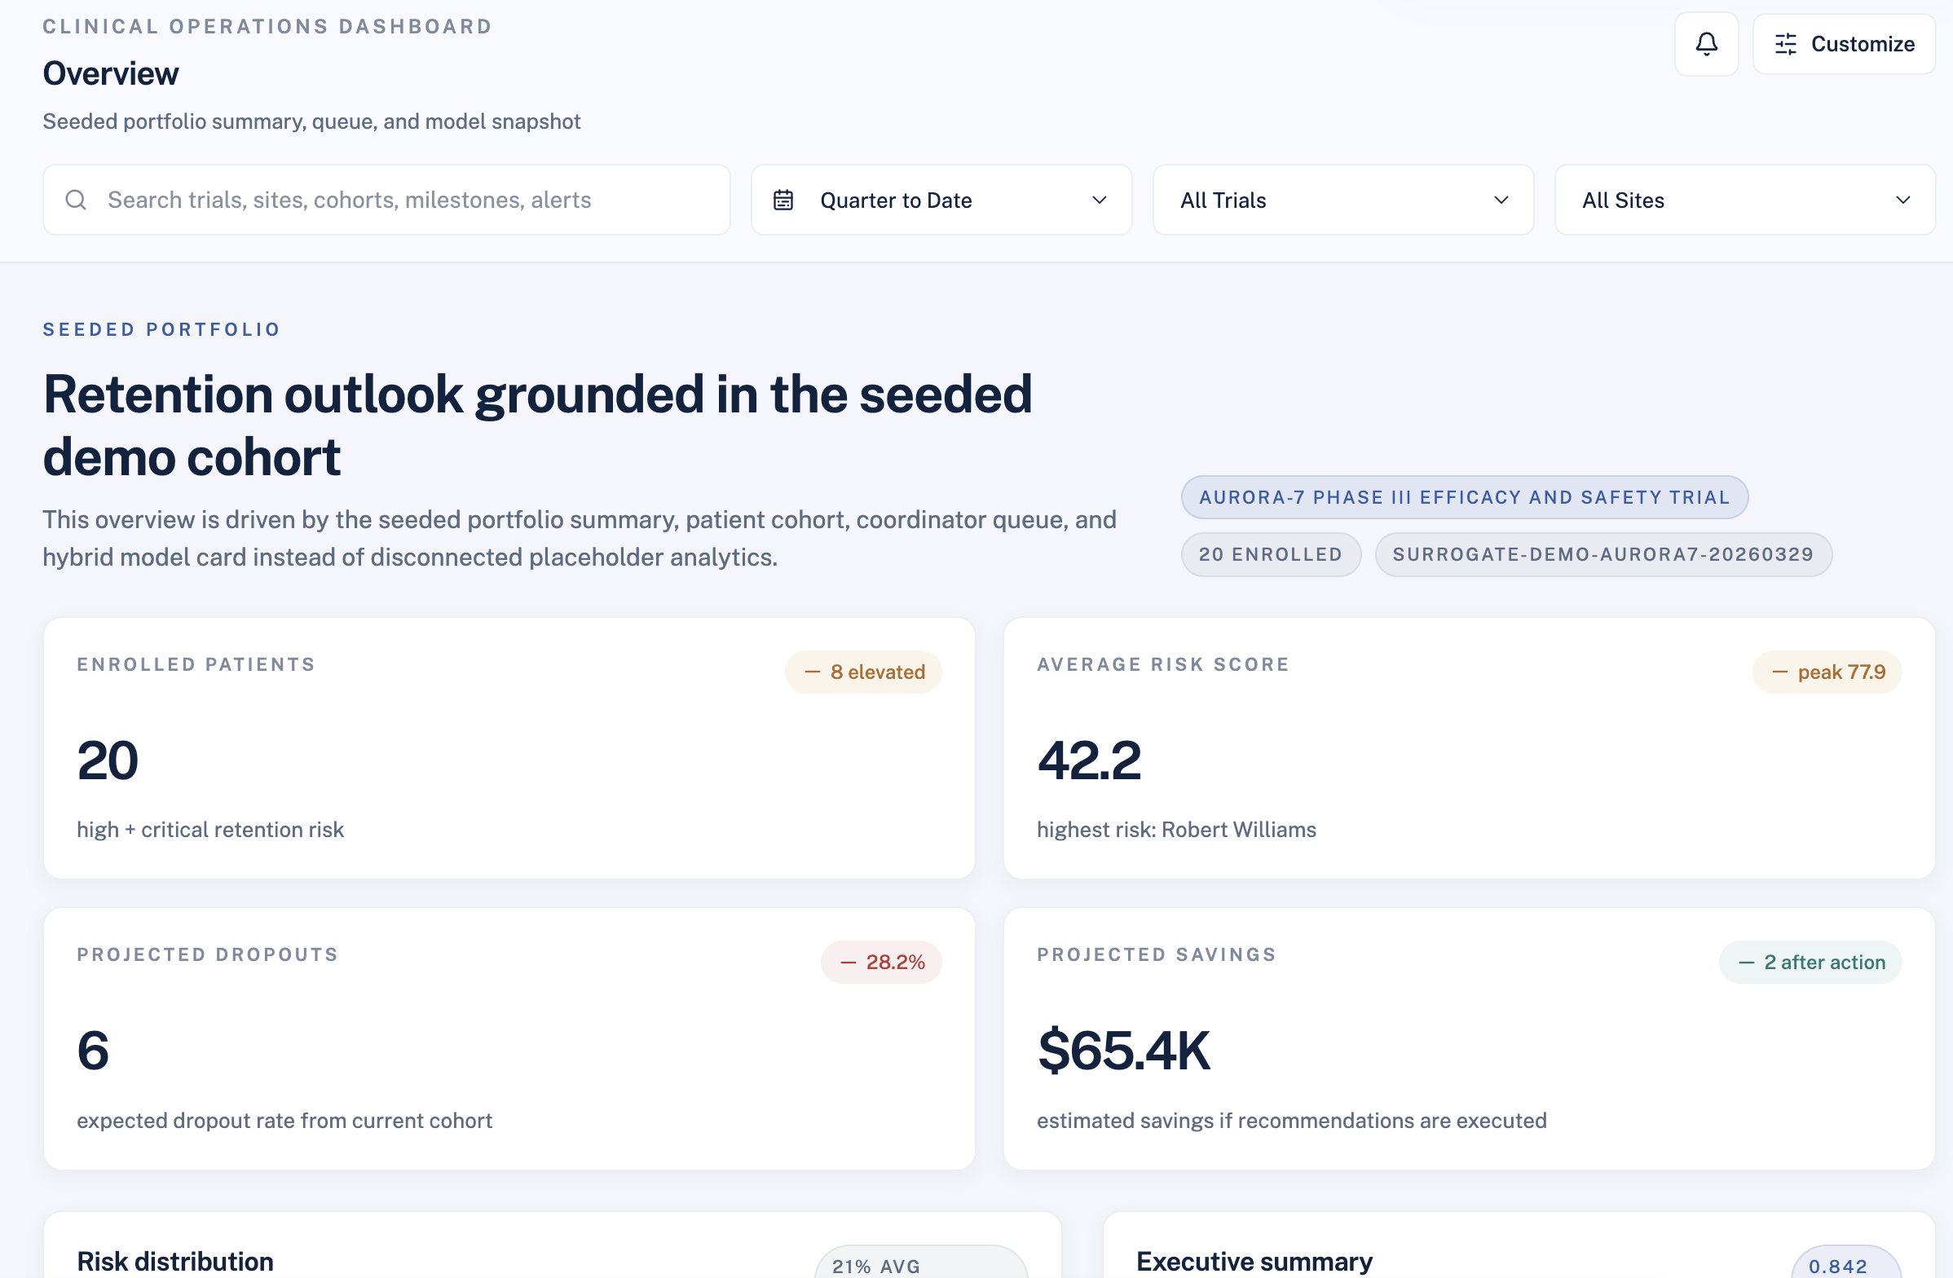Click the AURORA-7 Phase III trial badge
This screenshot has height=1278, width=1953.
(1463, 497)
